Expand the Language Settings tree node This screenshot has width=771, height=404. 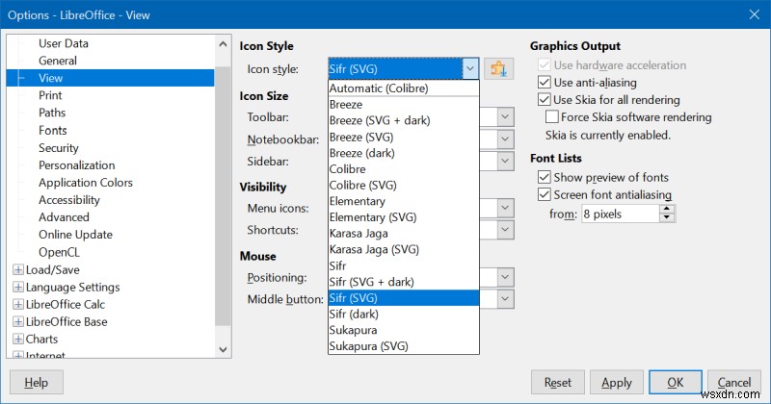pos(17,287)
